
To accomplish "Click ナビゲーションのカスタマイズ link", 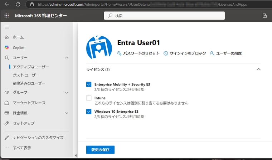I will point(38,138).
